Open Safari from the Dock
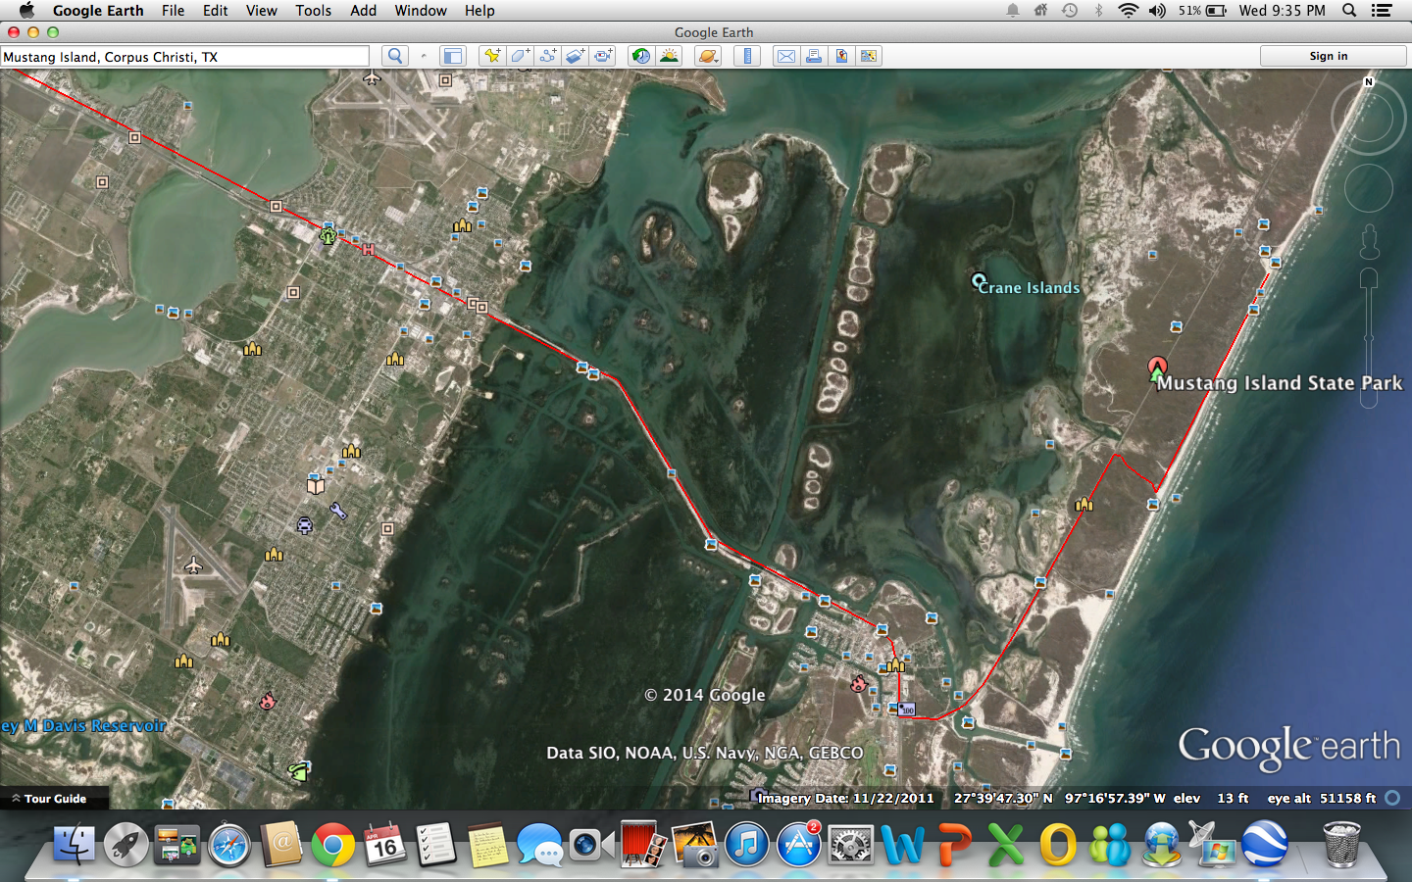 (x=229, y=844)
